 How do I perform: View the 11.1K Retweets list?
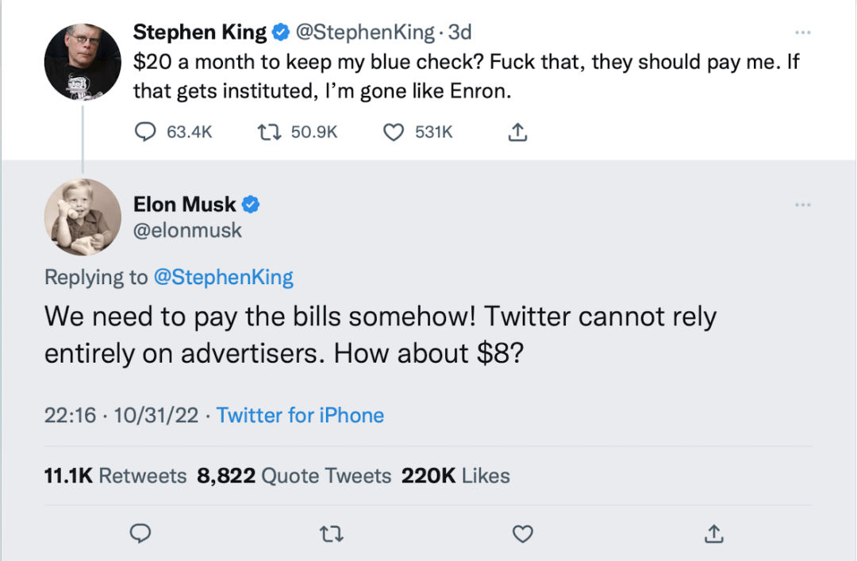pos(115,475)
